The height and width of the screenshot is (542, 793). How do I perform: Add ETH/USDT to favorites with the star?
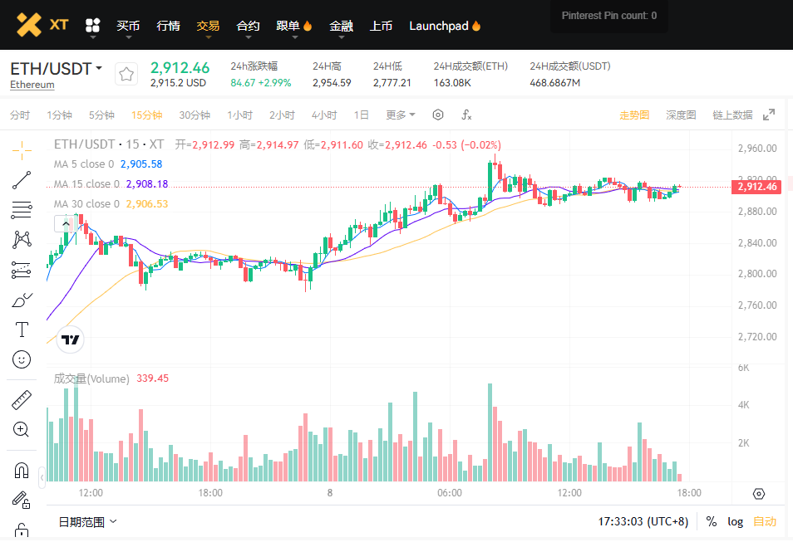pos(126,74)
